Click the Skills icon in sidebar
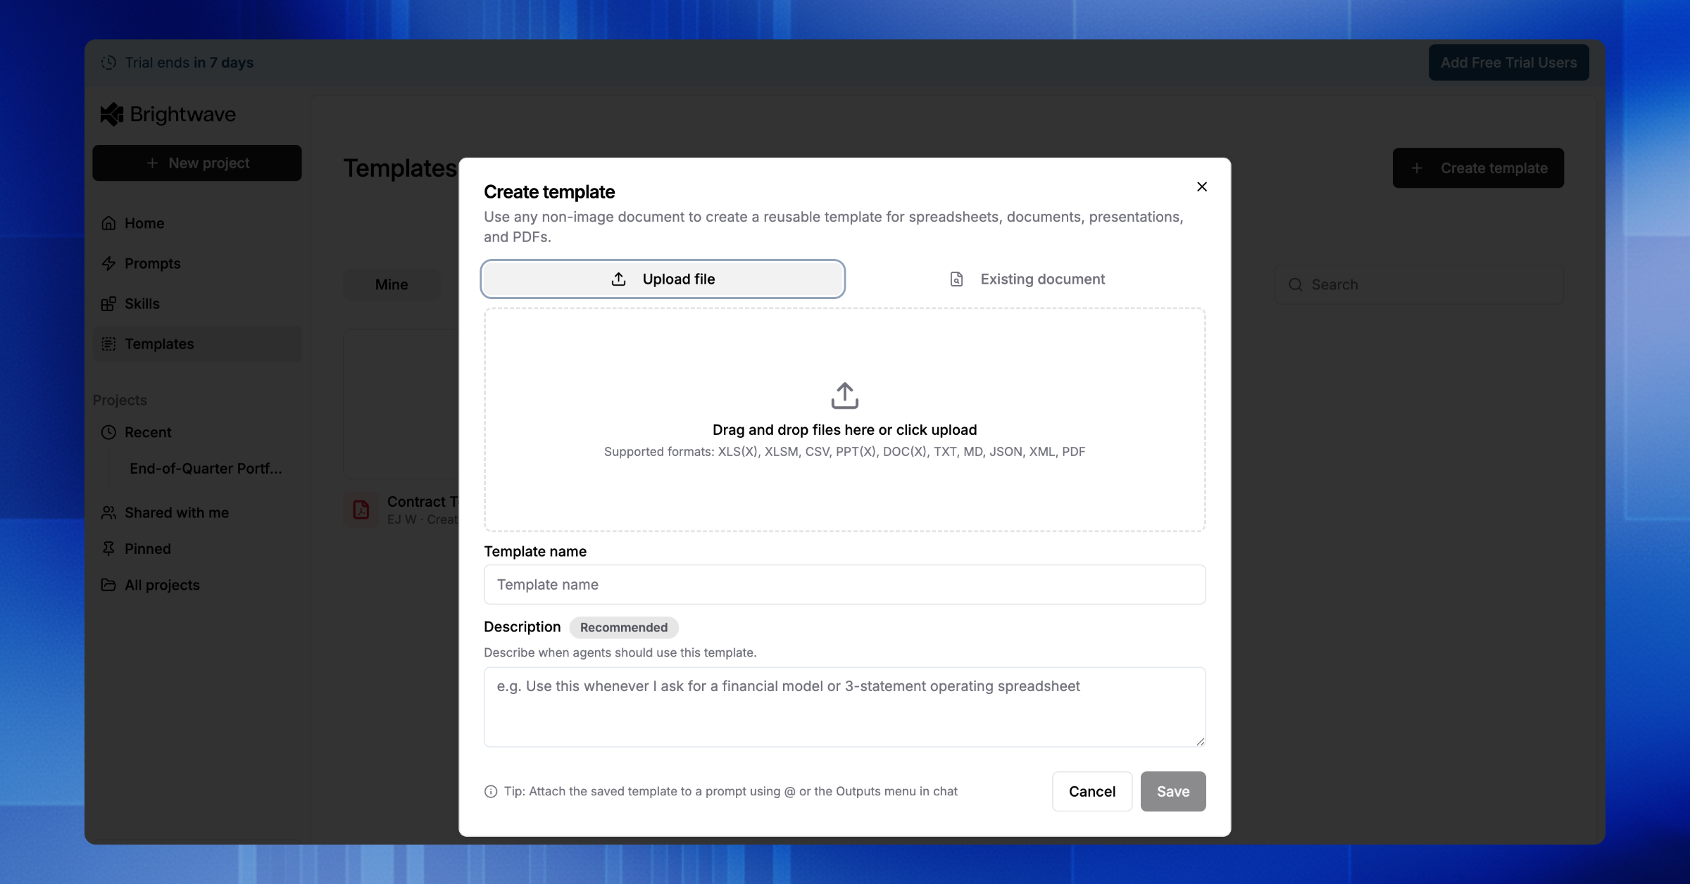This screenshot has width=1690, height=884. click(x=108, y=303)
